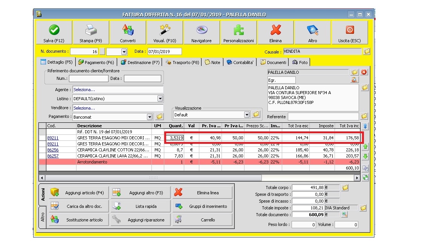Image resolution: width=434 pixels, height=244 pixels.
Task: Expand the Pagamento Bancomat dropdown
Action: (150, 117)
